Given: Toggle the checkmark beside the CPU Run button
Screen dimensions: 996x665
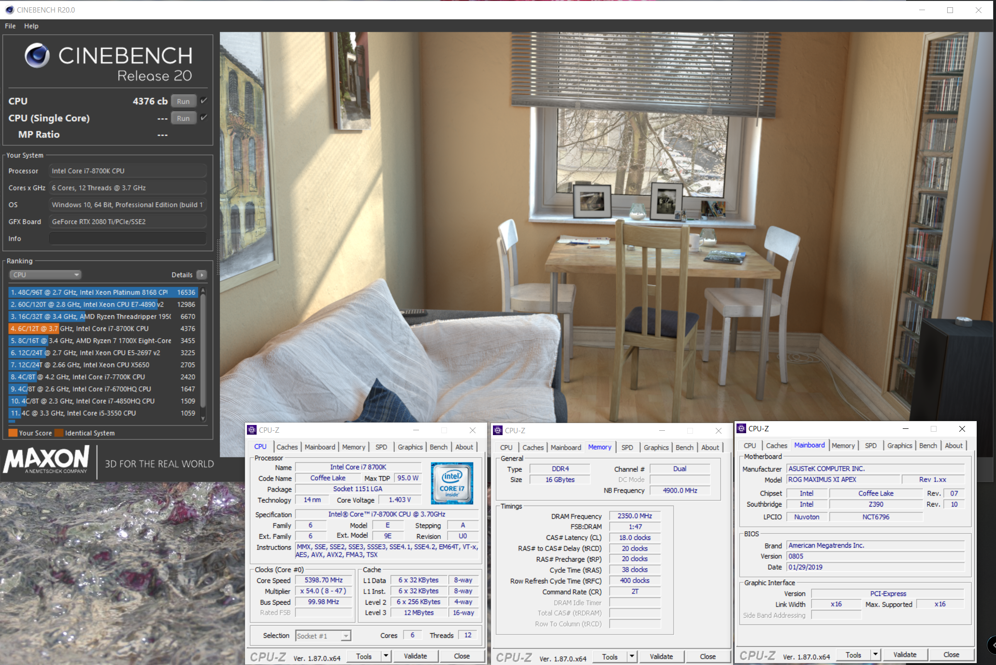Looking at the screenshot, I should 203,100.
